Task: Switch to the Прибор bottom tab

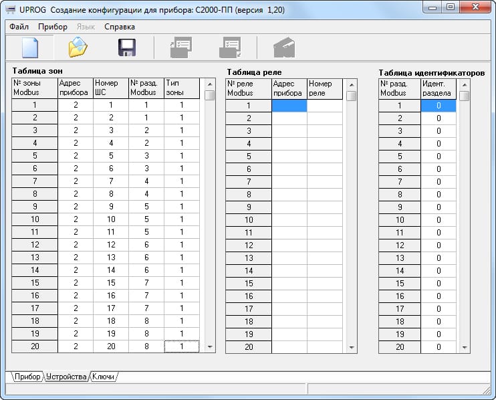Action: coord(27,377)
